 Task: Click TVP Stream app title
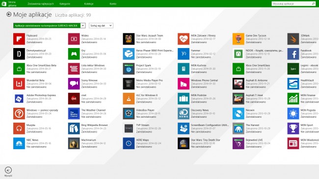pos(143,125)
